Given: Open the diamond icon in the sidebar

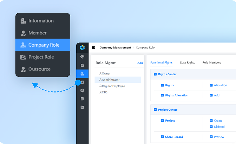Looking at the screenshot, I should point(82,57).
